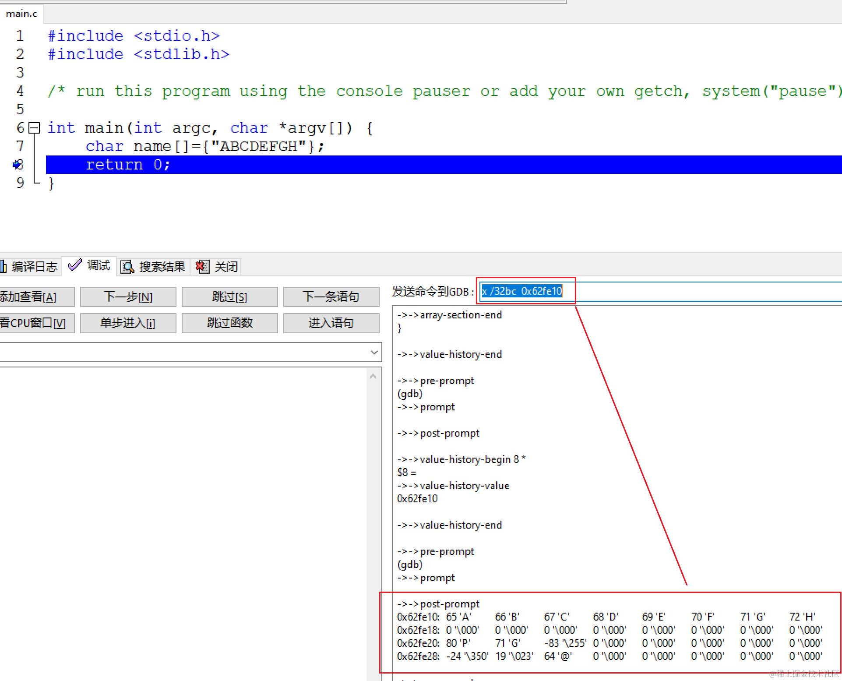This screenshot has width=842, height=681.
Task: Click the 下一条语句 button
Action: click(331, 297)
